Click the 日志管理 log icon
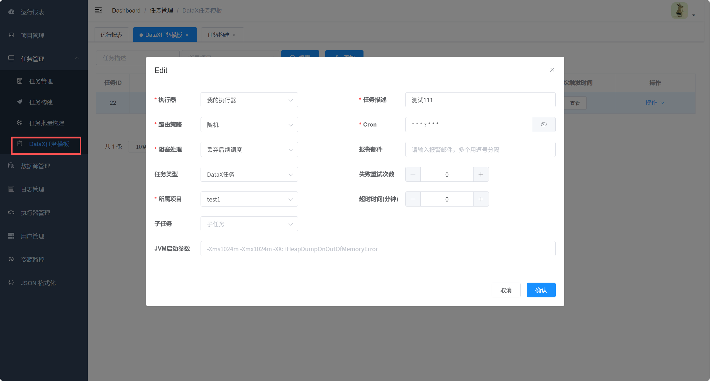 tap(11, 189)
